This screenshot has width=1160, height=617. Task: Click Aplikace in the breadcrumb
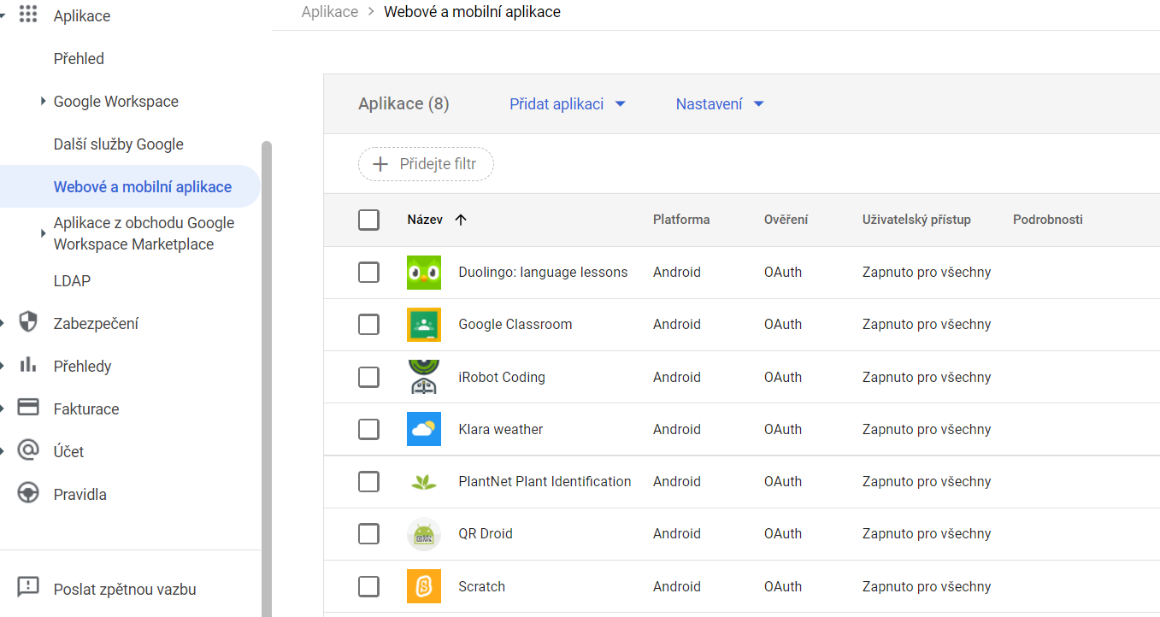click(x=329, y=12)
